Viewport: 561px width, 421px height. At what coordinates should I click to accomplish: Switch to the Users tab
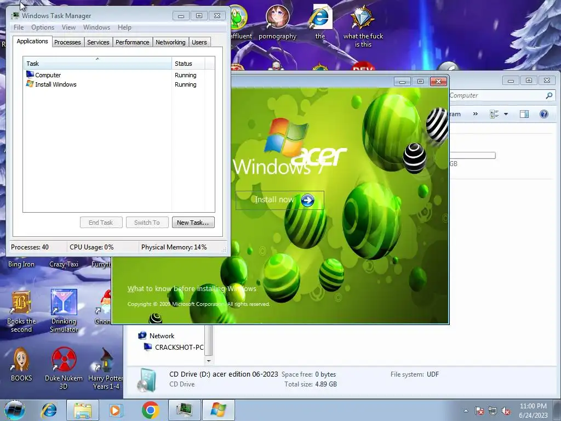(x=199, y=42)
